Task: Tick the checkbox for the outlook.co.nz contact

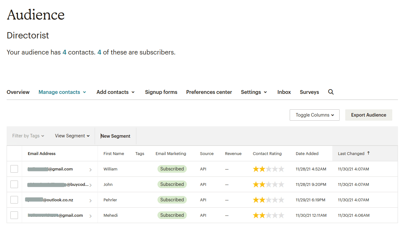Action: click(14, 200)
